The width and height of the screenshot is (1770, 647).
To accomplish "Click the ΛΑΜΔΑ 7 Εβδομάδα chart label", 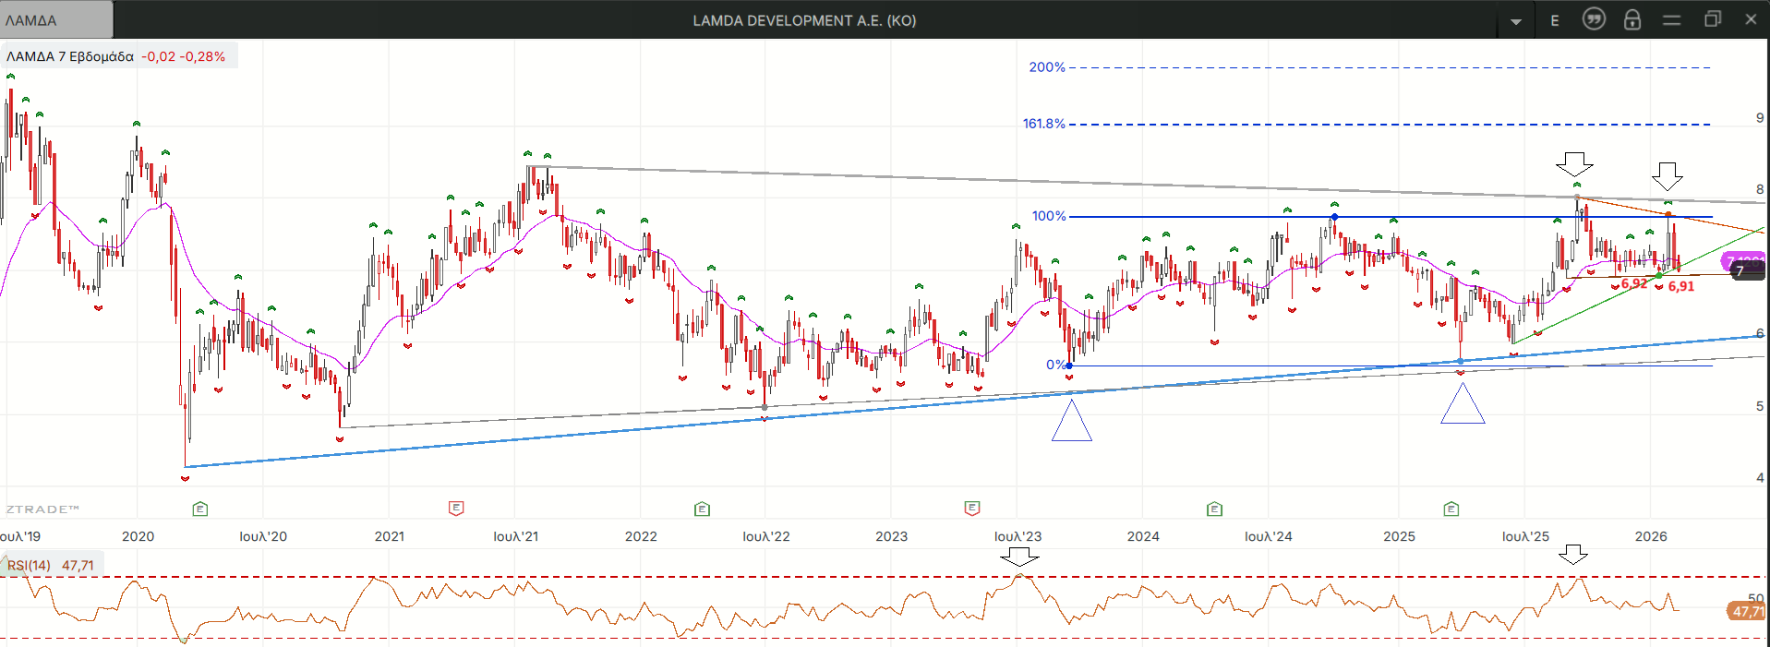I will (x=70, y=56).
